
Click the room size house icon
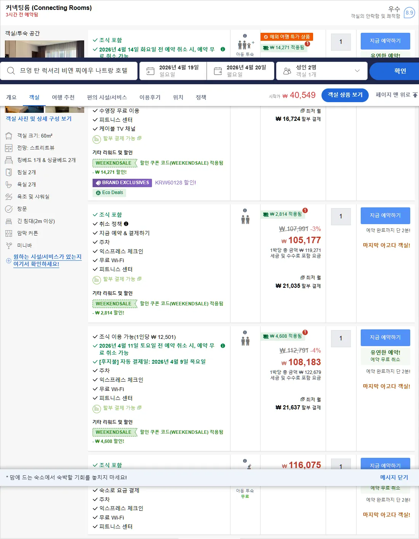[x=9, y=136]
